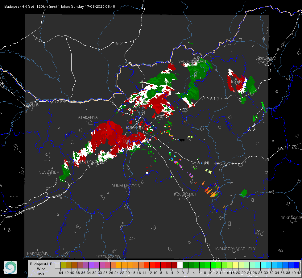
Task: Select the SZEKSZÁRD city label
Action: tap(109, 257)
